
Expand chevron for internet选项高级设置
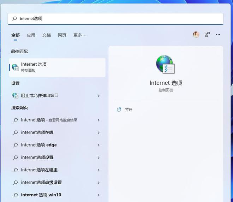[x=98, y=183]
